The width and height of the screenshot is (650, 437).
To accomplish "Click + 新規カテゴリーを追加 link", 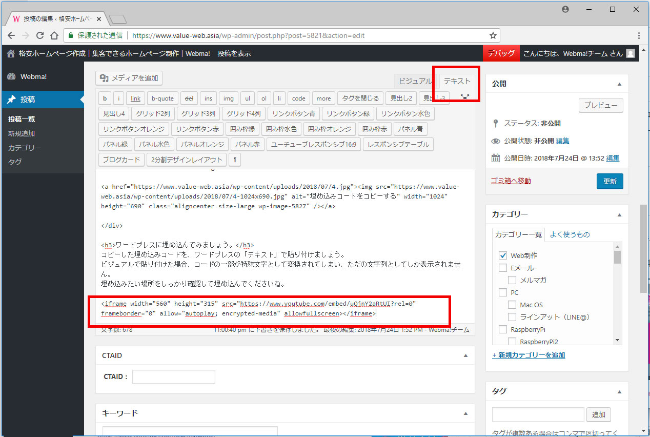I will click(529, 355).
